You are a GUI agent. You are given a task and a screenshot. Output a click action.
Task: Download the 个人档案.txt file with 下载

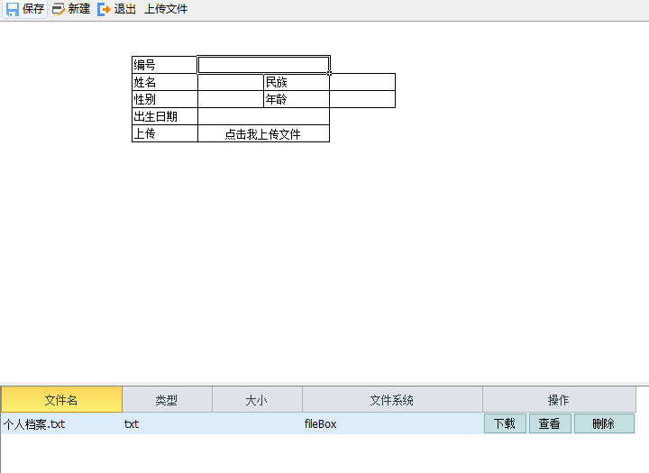pos(505,423)
